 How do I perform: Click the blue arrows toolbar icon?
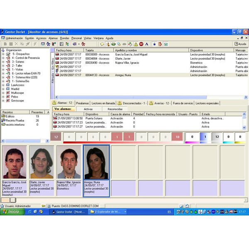tap(75, 44)
